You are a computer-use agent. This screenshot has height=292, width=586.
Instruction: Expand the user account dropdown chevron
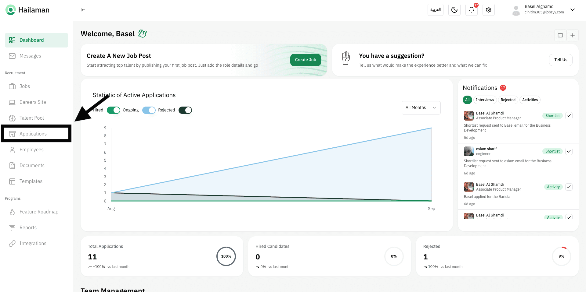(x=573, y=10)
